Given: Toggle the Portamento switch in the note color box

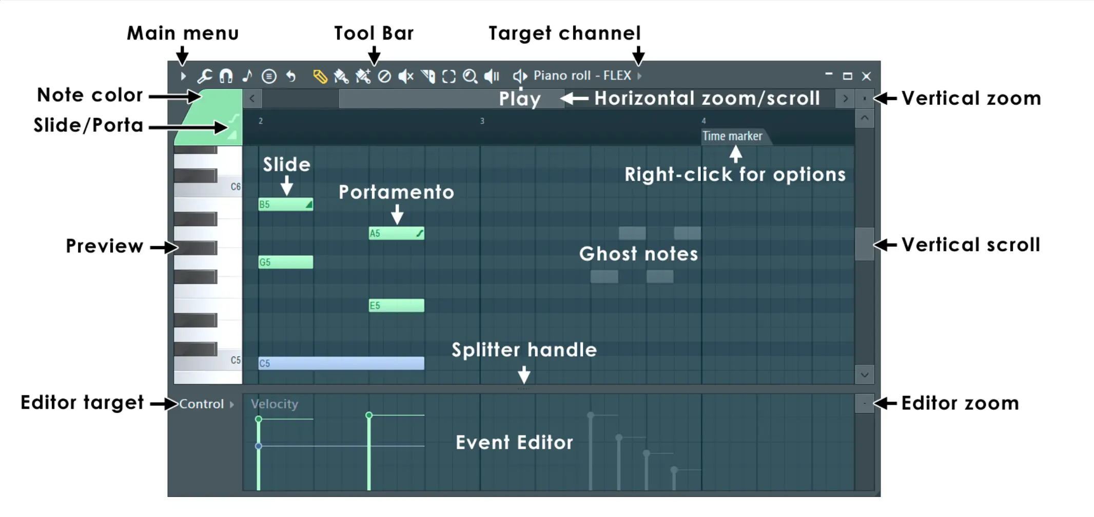Looking at the screenshot, I should coord(234,119).
